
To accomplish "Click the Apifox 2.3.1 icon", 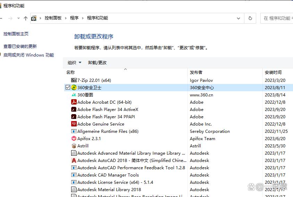I will (74, 138).
